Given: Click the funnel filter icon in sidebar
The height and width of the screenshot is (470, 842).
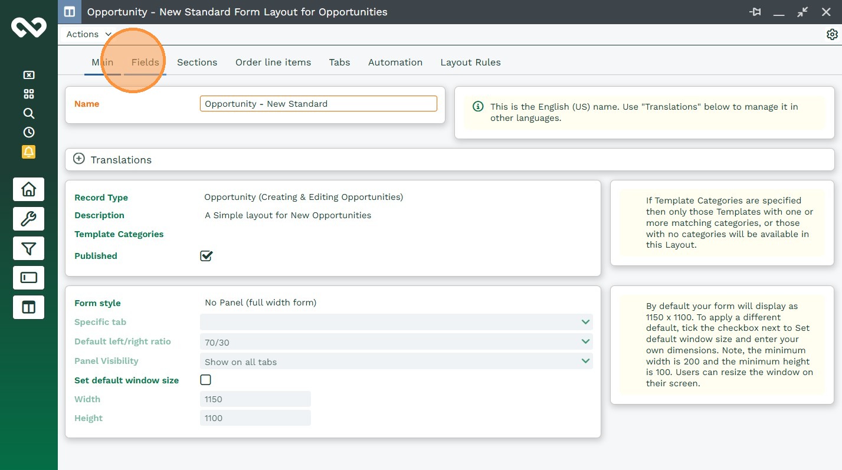Looking at the screenshot, I should pyautogui.click(x=28, y=248).
